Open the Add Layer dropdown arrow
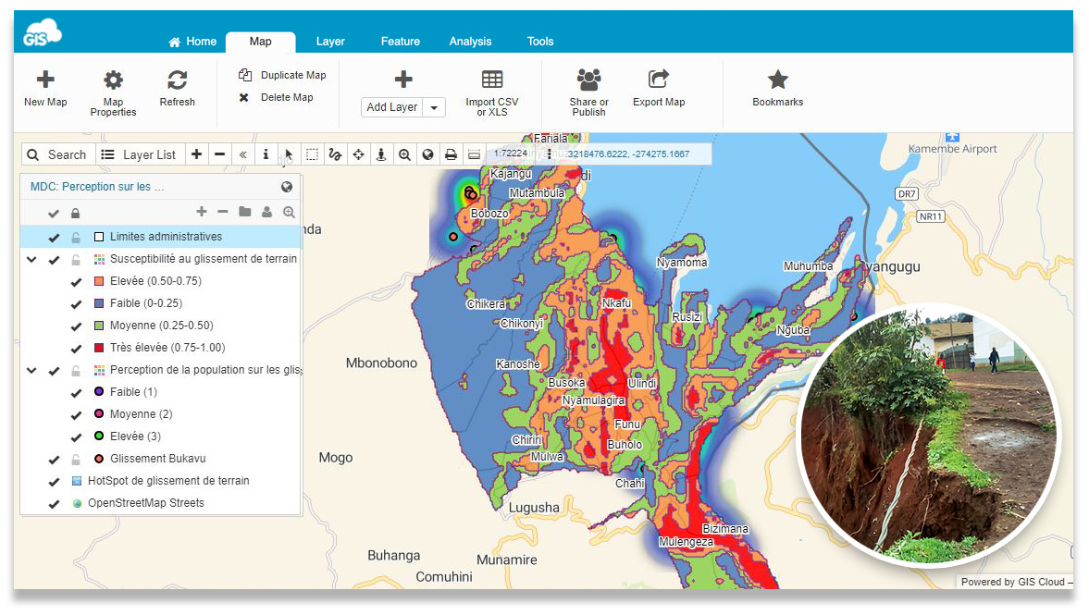This screenshot has width=1089, height=615. (x=434, y=107)
